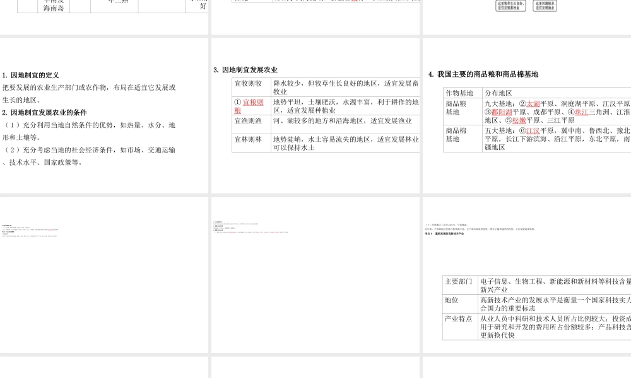Click the red underlined word 江汉
Image resolution: width=631 pixels, height=378 pixels.
(x=533, y=130)
